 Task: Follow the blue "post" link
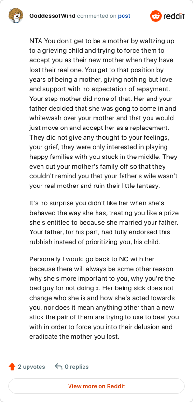tap(124, 16)
